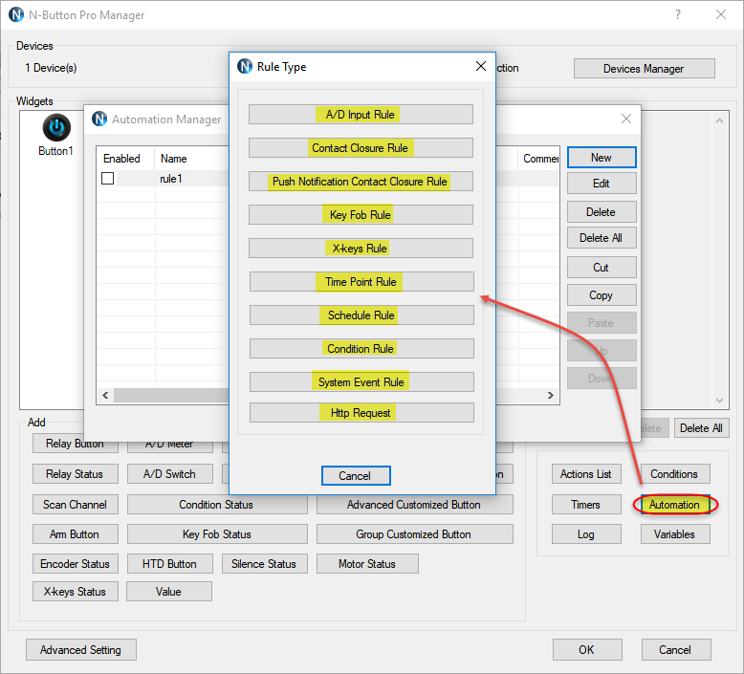Add a Motor Status widget
This screenshot has height=674, width=744.
pyautogui.click(x=367, y=563)
